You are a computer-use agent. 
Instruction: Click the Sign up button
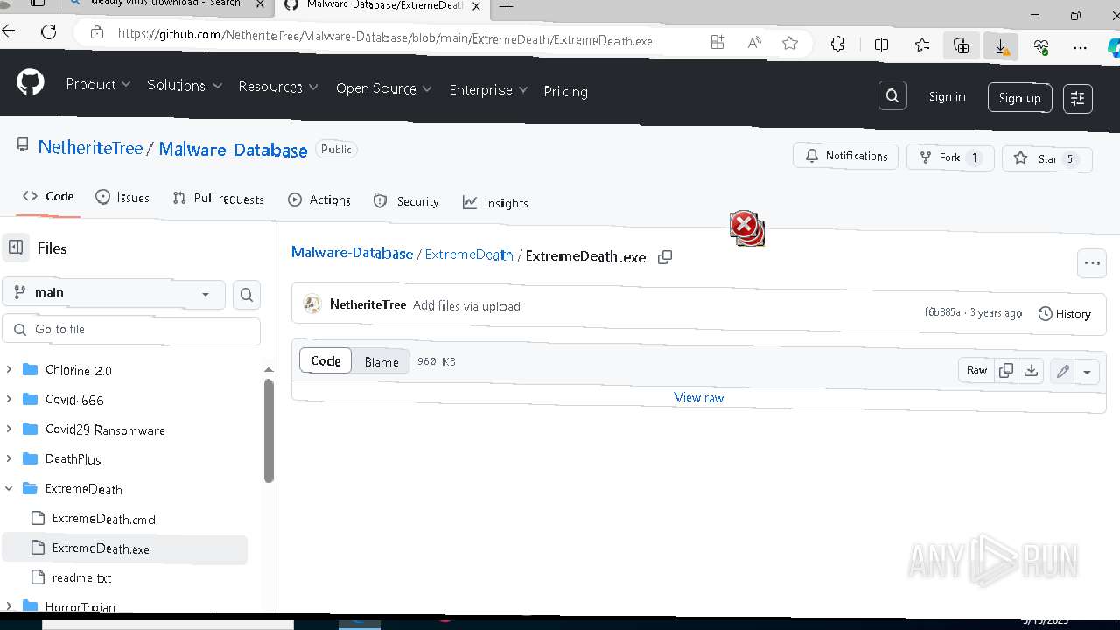click(x=1019, y=98)
